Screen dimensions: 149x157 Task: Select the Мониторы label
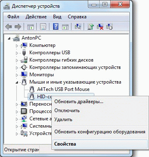pos(42,75)
